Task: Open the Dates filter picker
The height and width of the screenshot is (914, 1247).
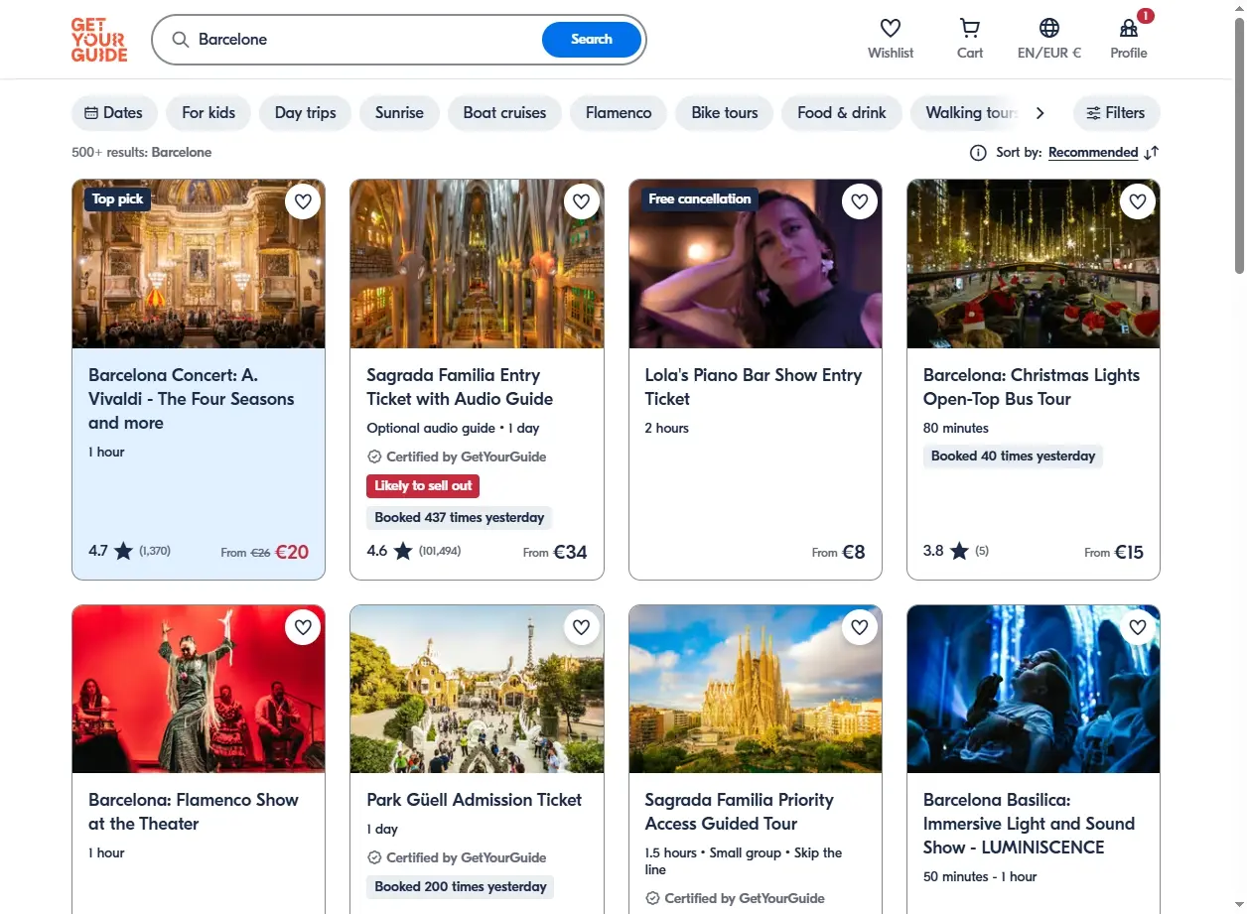Action: (114, 113)
